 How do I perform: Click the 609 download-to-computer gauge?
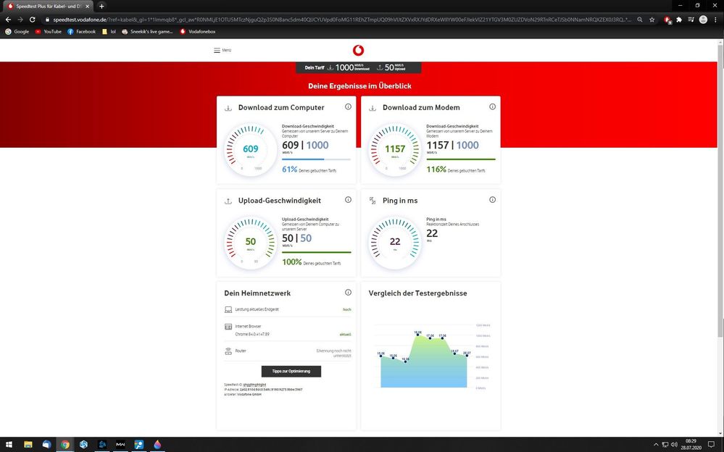click(251, 149)
